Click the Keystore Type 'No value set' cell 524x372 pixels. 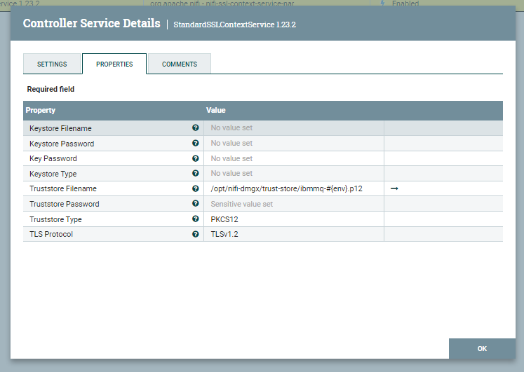294,174
